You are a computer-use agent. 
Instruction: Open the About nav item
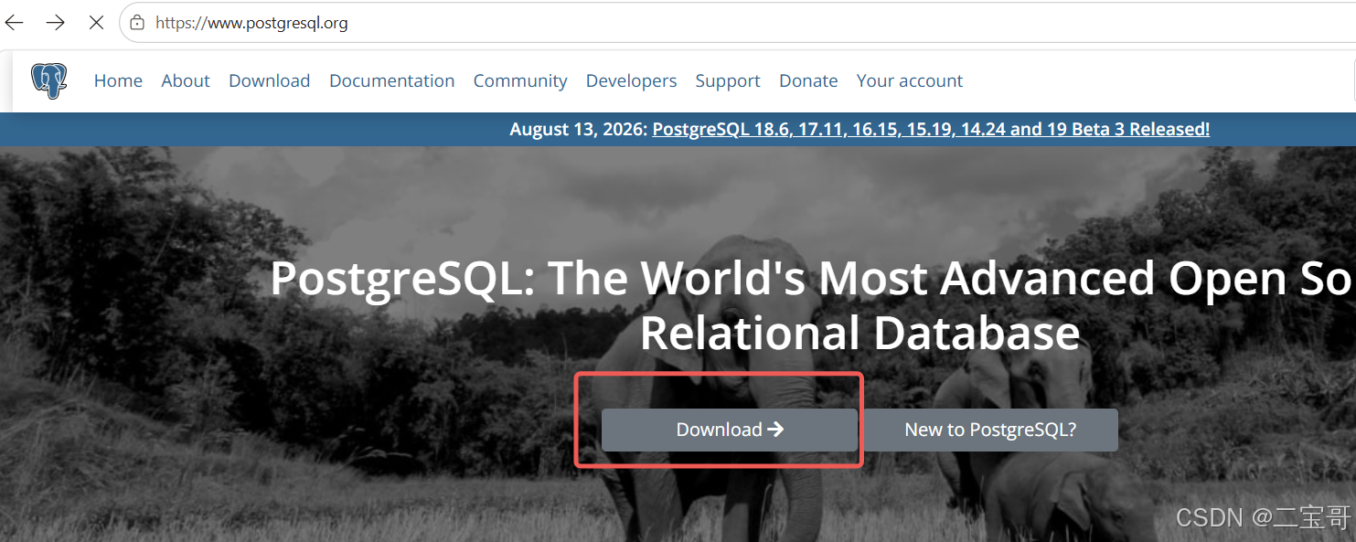186,80
